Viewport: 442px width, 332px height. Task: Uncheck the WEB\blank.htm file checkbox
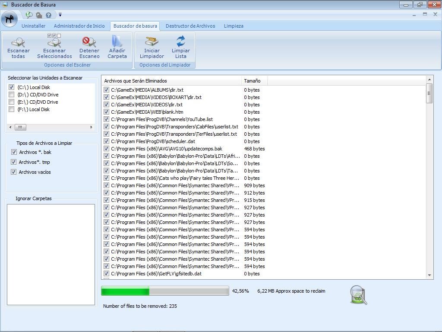pos(106,112)
